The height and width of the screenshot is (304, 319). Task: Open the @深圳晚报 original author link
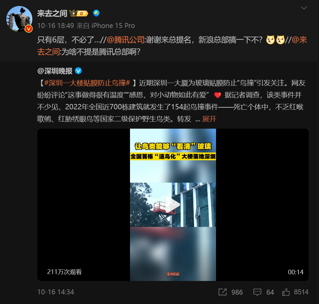[x=55, y=71]
